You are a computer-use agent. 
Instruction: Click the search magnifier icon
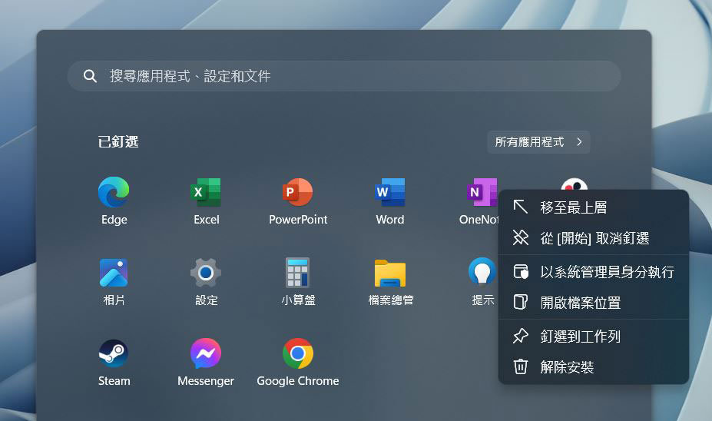tap(90, 76)
